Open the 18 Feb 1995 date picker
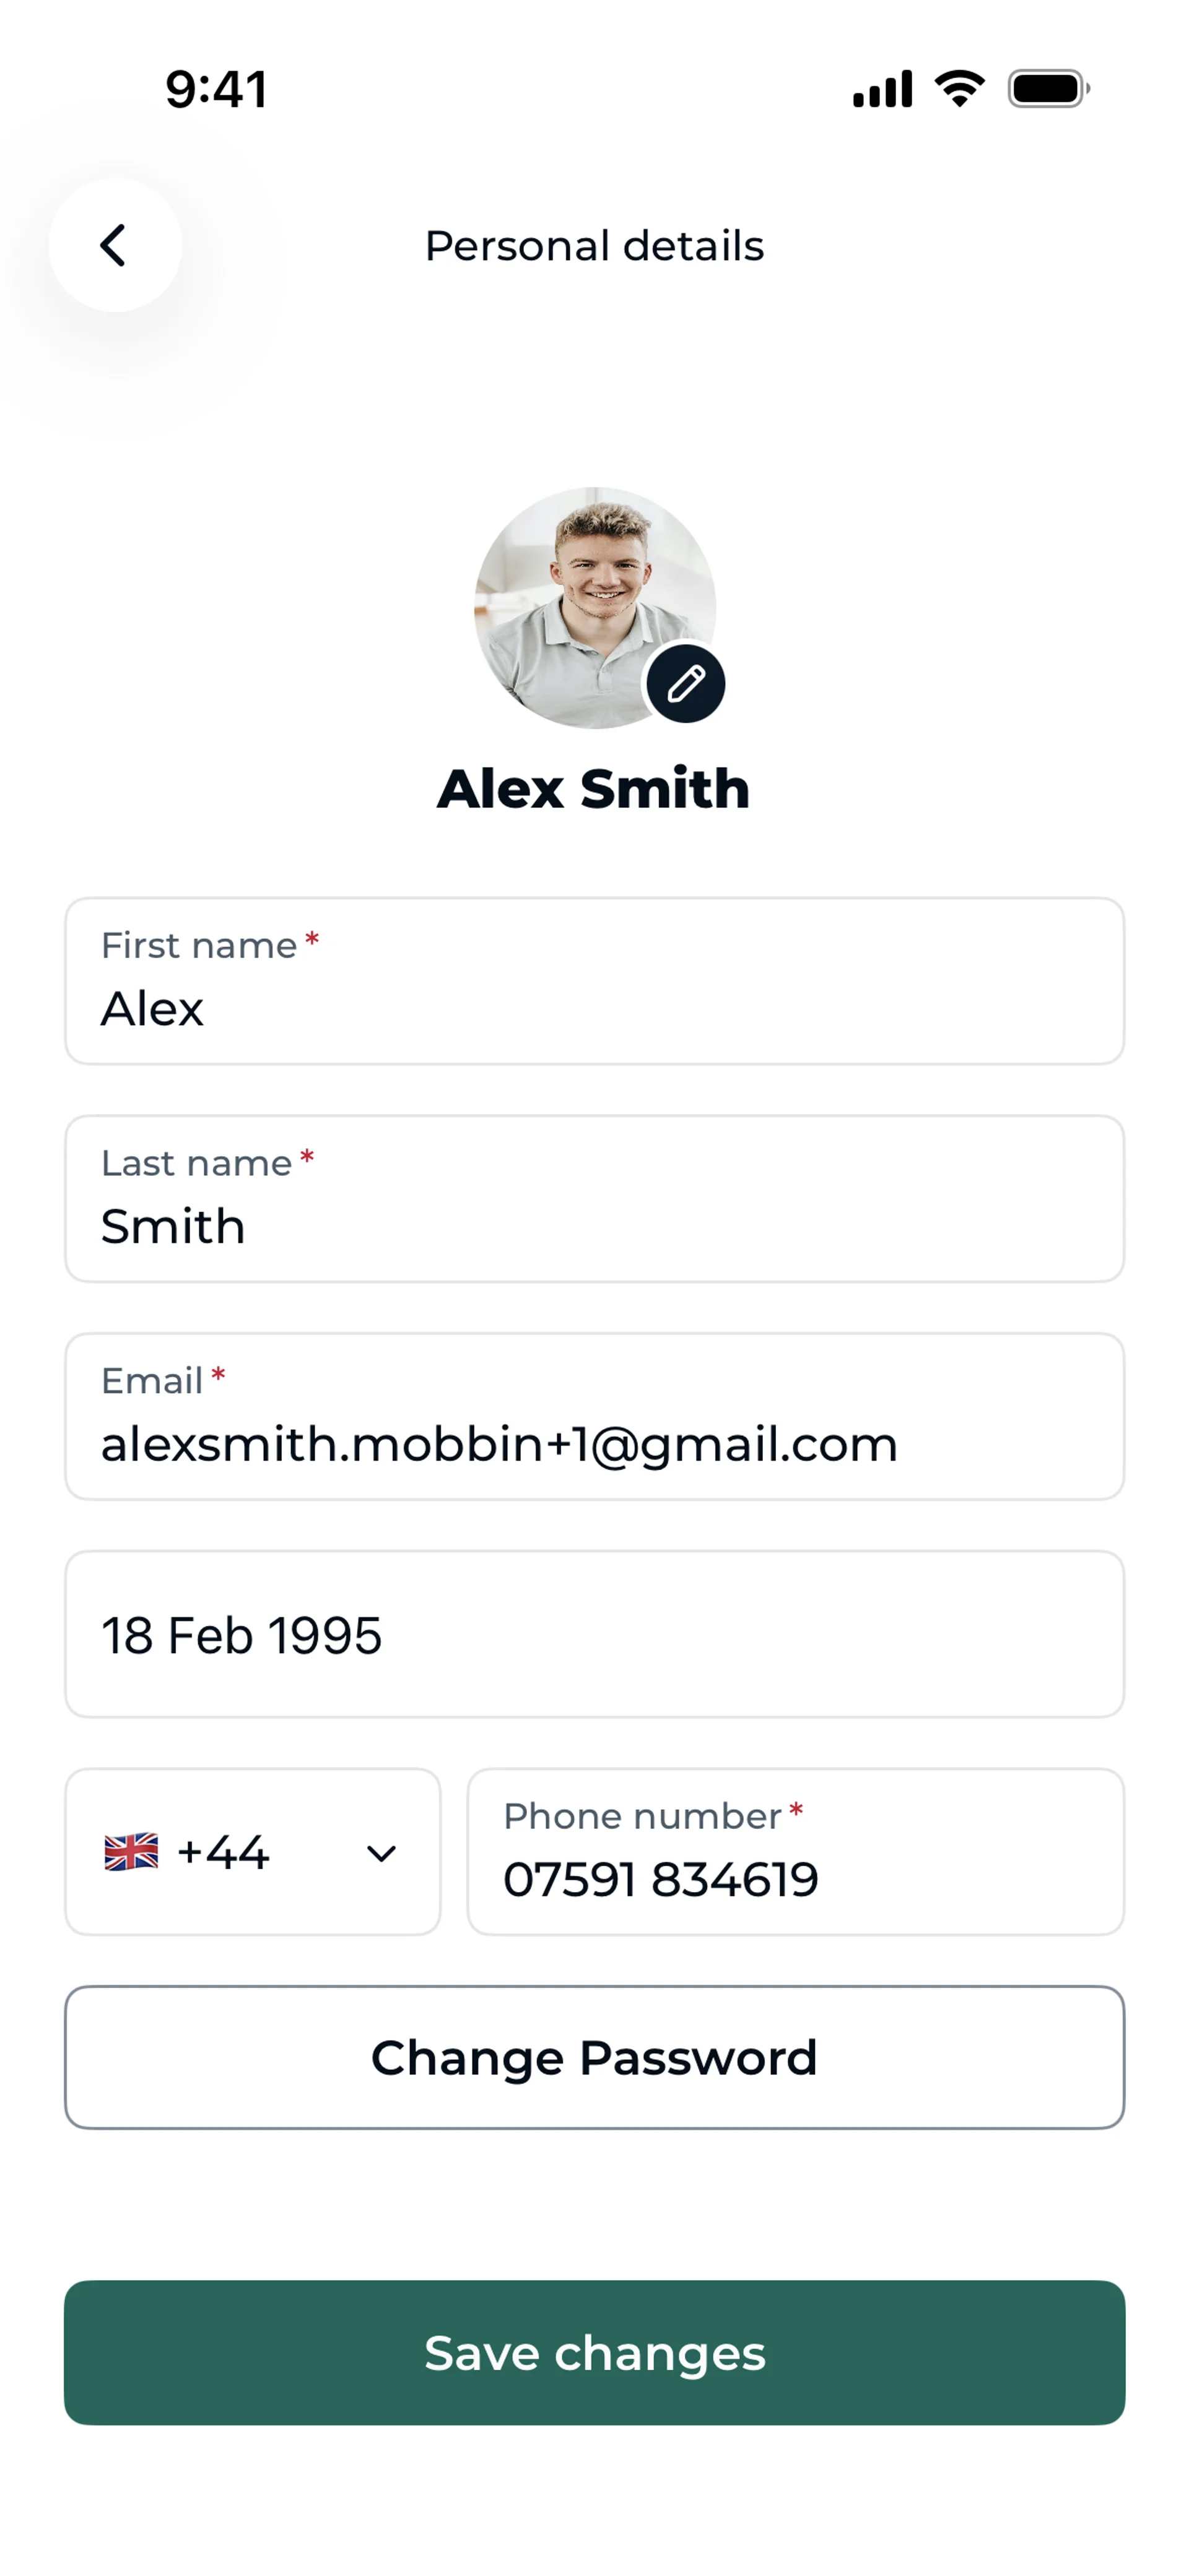1189x2576 pixels. point(594,1634)
